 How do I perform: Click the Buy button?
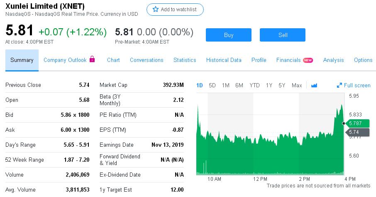click(x=229, y=35)
